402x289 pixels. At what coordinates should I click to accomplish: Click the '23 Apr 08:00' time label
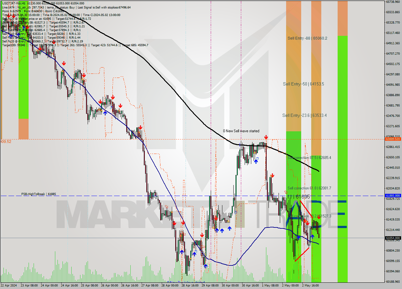[29, 286]
